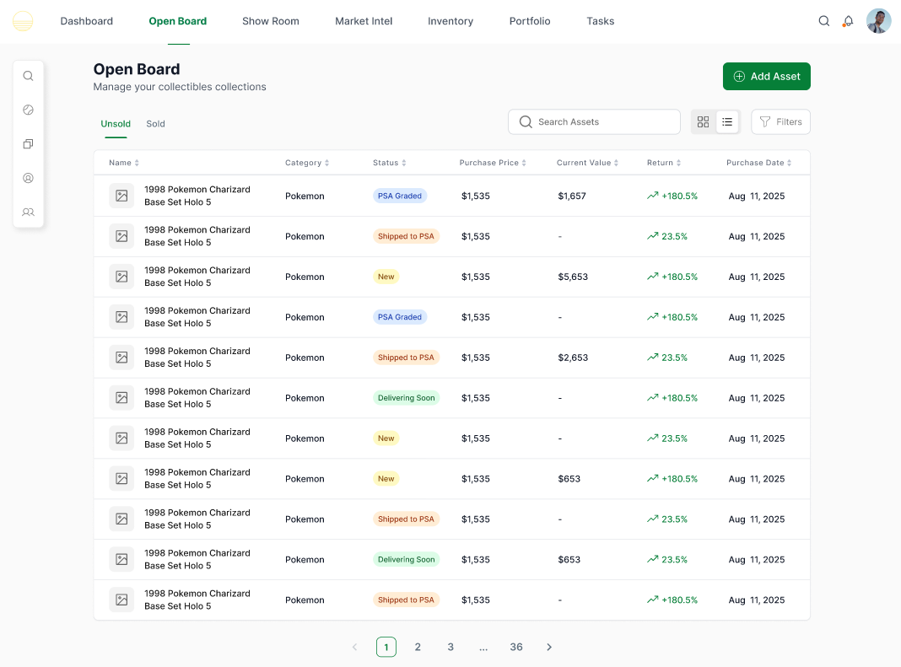Click the sidebar group users icon
This screenshot has height=667, width=901.
[28, 212]
